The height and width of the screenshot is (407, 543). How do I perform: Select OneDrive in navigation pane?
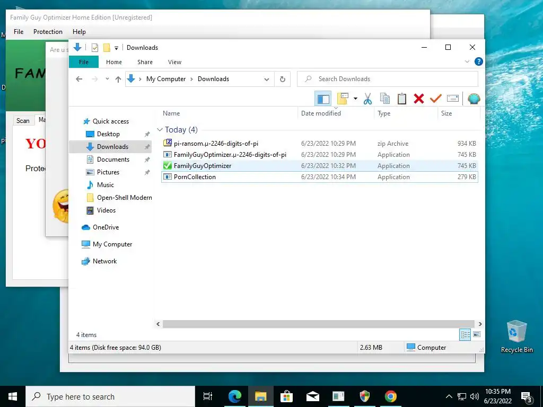click(x=106, y=227)
